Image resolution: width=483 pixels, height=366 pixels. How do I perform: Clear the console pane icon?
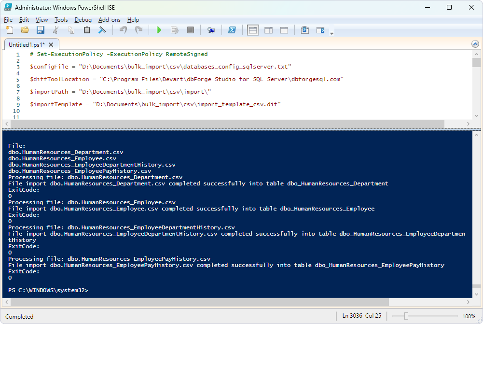pyautogui.click(x=102, y=30)
